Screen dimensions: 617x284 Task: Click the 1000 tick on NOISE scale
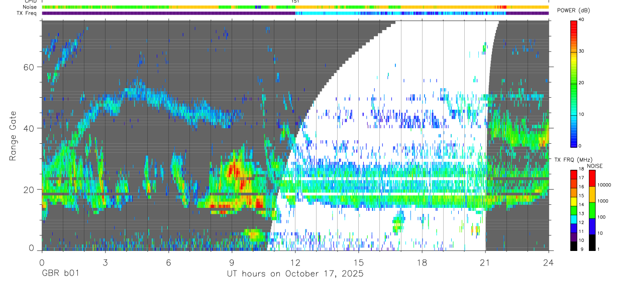point(603,201)
